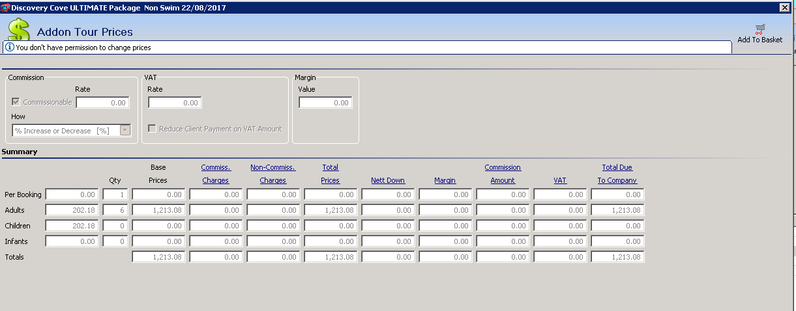Image resolution: width=796 pixels, height=311 pixels.
Task: Click the Addon Tour Prices heading
Action: (x=85, y=32)
